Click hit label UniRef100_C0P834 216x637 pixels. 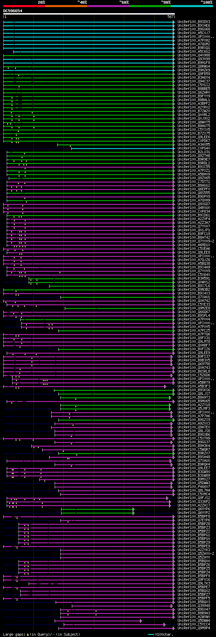[x=194, y=212]
